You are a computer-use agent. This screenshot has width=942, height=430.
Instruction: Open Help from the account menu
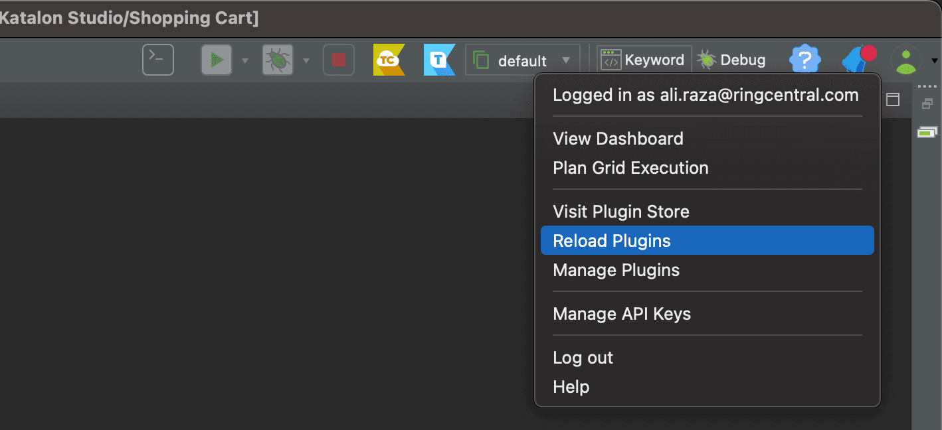click(707, 387)
